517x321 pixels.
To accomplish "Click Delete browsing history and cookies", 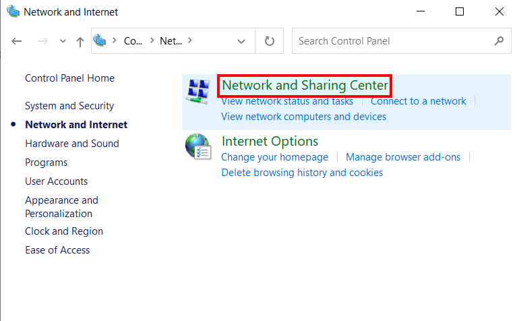I will click(x=302, y=173).
